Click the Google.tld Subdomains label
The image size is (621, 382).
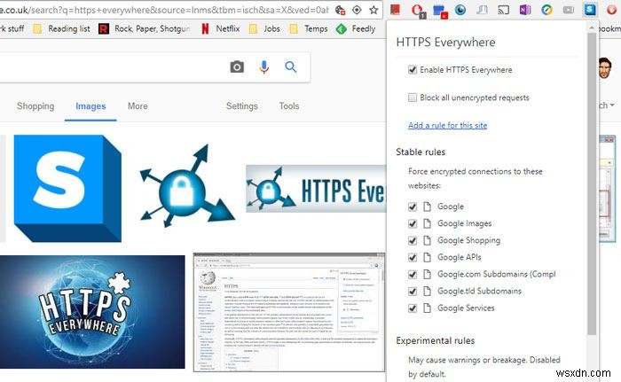[479, 292]
